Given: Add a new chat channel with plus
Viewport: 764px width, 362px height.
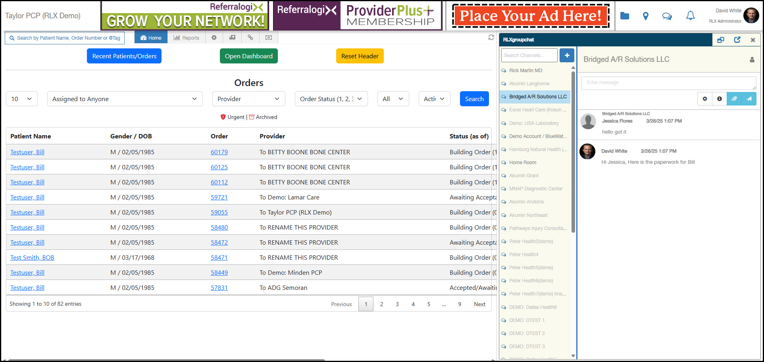Looking at the screenshot, I should pyautogui.click(x=567, y=56).
